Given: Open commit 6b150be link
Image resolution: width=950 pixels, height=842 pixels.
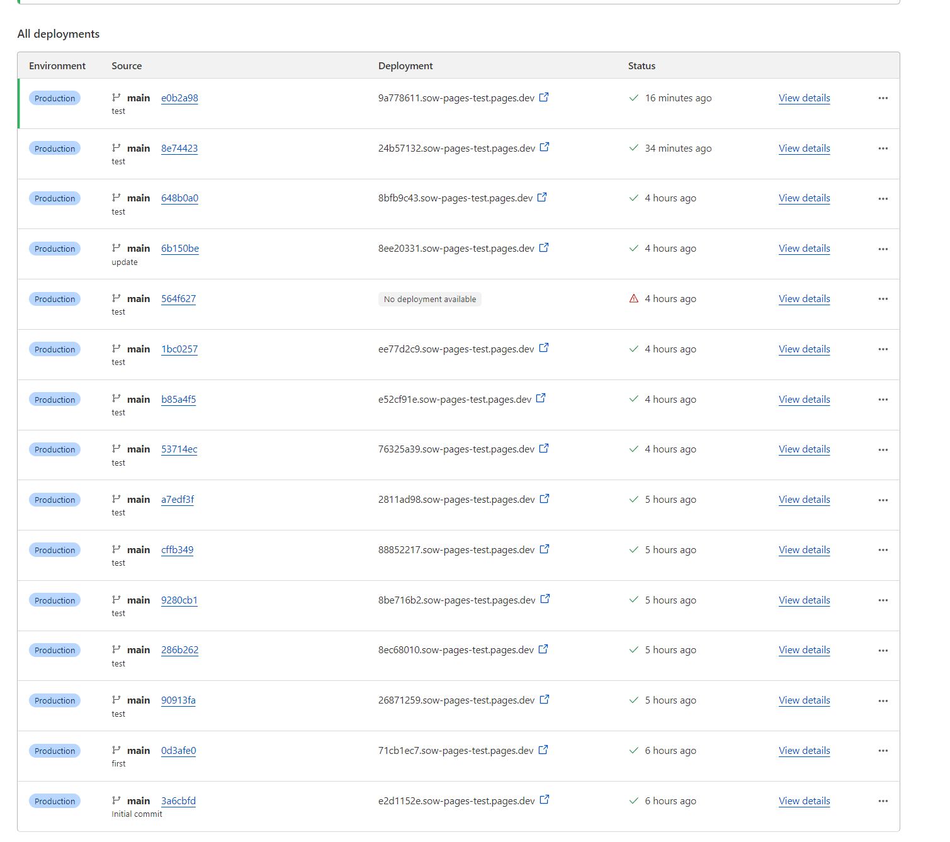Looking at the screenshot, I should click(180, 249).
